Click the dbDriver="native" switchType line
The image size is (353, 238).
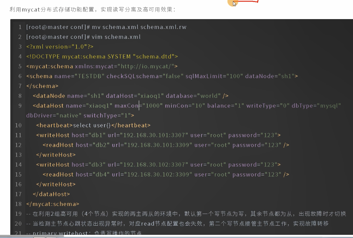pyautogui.click(x=80, y=115)
